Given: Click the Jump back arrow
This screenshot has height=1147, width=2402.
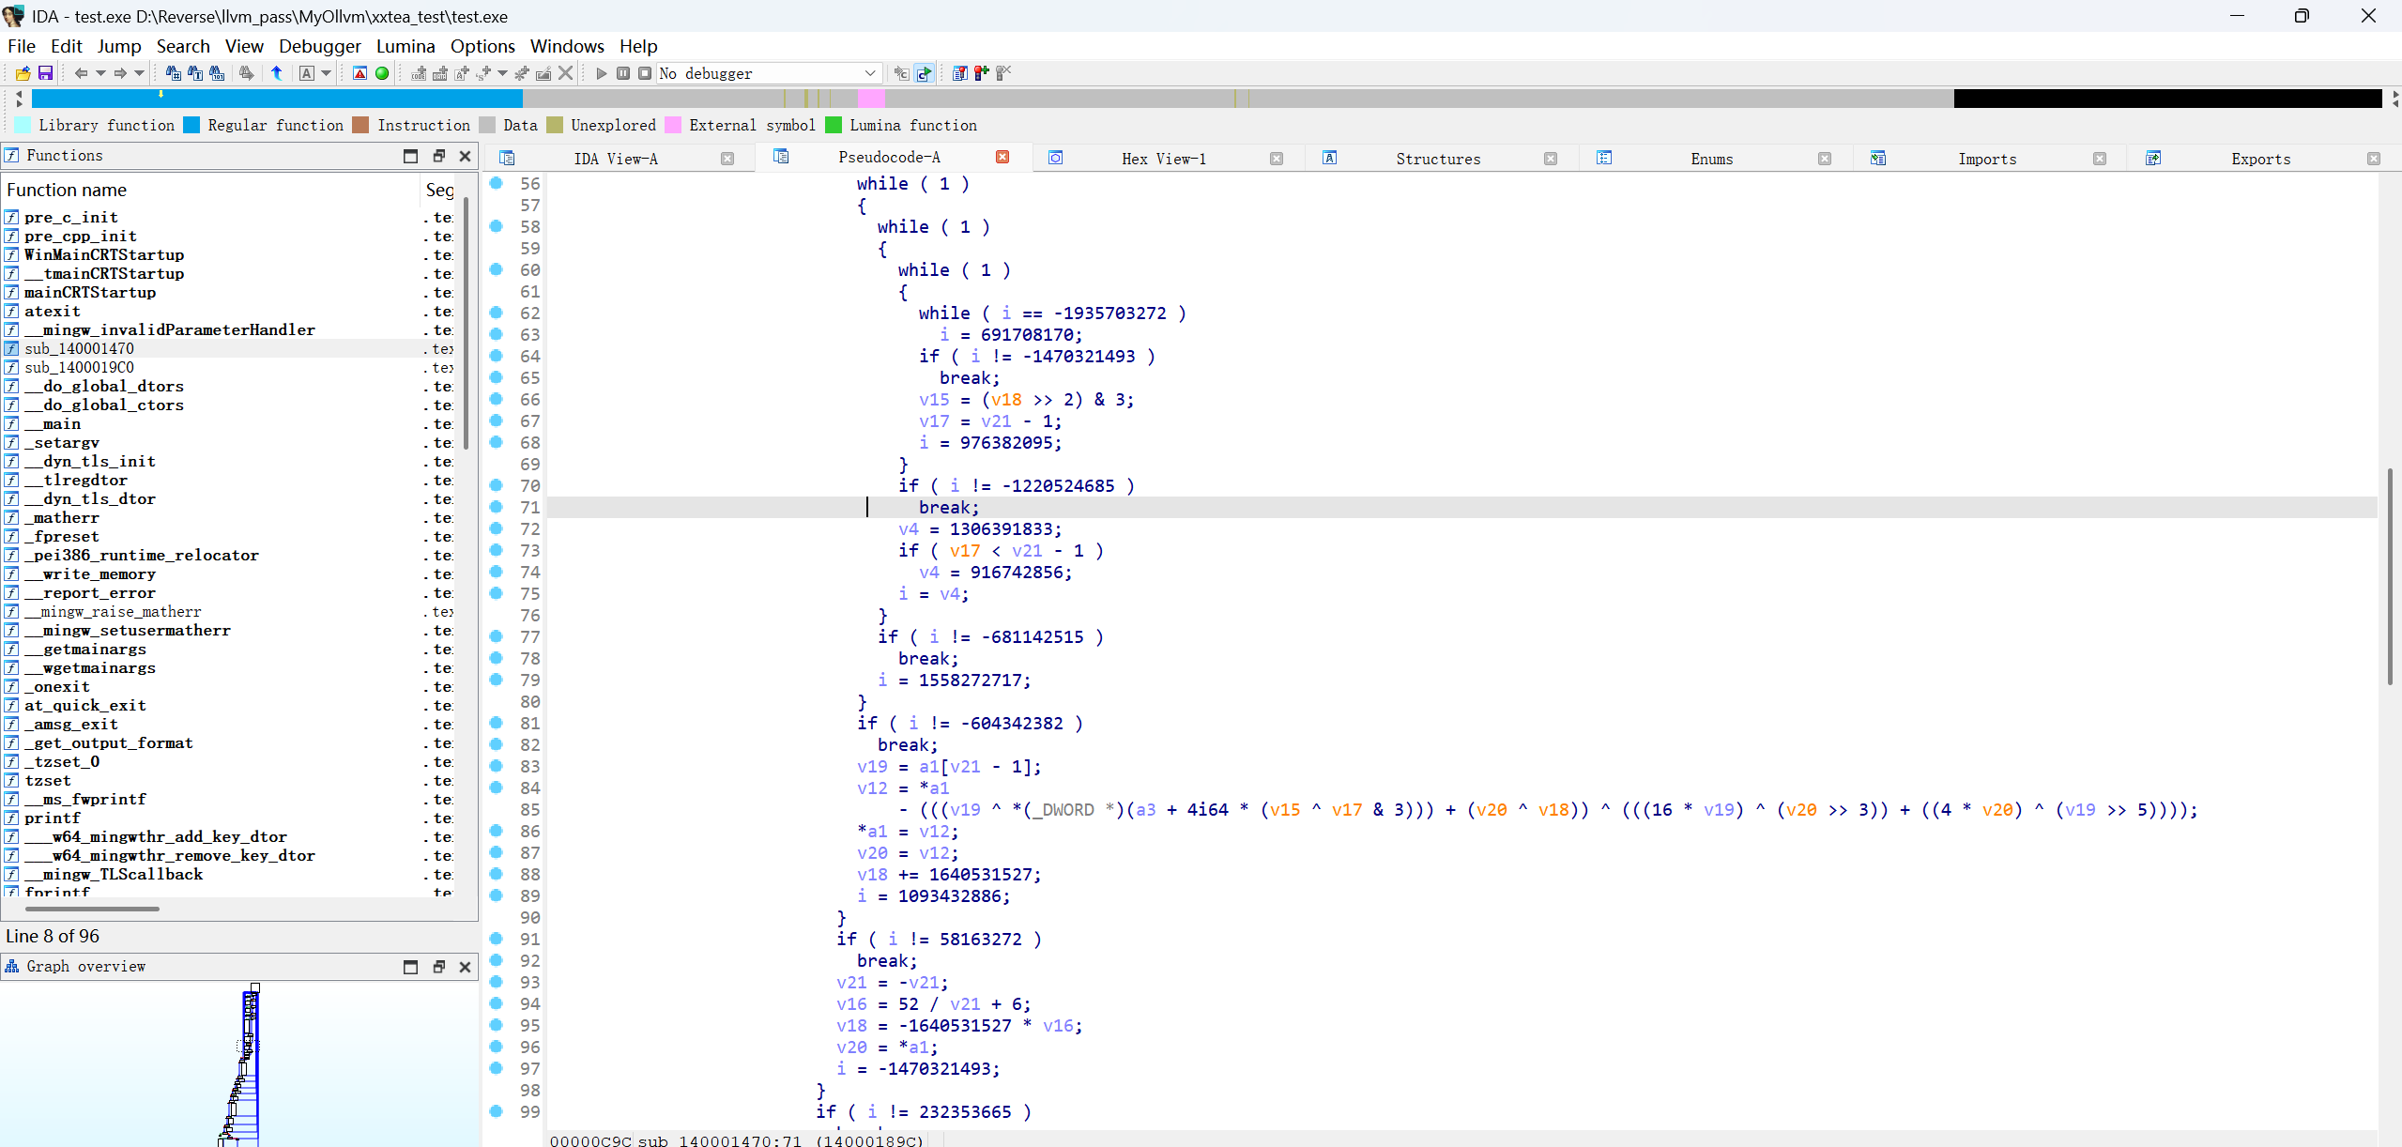Looking at the screenshot, I should pos(81,73).
